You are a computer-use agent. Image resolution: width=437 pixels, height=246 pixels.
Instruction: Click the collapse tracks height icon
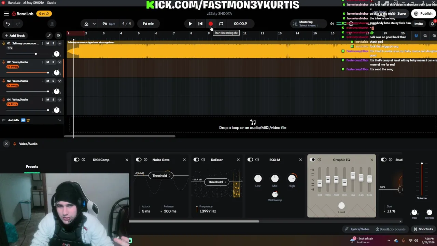coord(58,36)
